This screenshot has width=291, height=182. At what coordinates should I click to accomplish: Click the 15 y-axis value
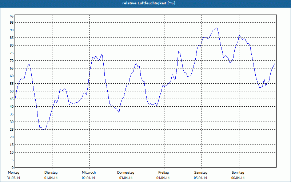12,145
